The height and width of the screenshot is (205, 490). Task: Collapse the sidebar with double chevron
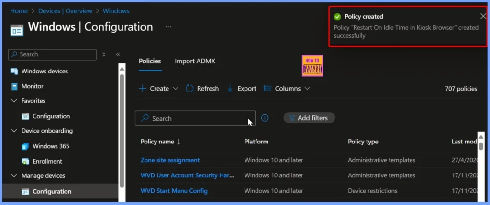click(118, 55)
